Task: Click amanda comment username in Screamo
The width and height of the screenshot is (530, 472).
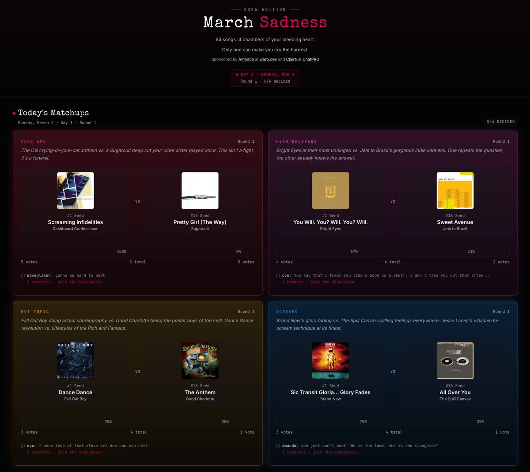Action: click(x=289, y=445)
